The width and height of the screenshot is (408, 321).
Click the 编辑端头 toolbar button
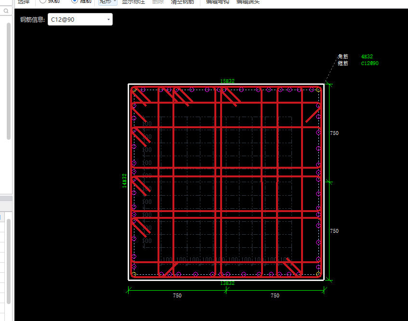(x=248, y=1)
